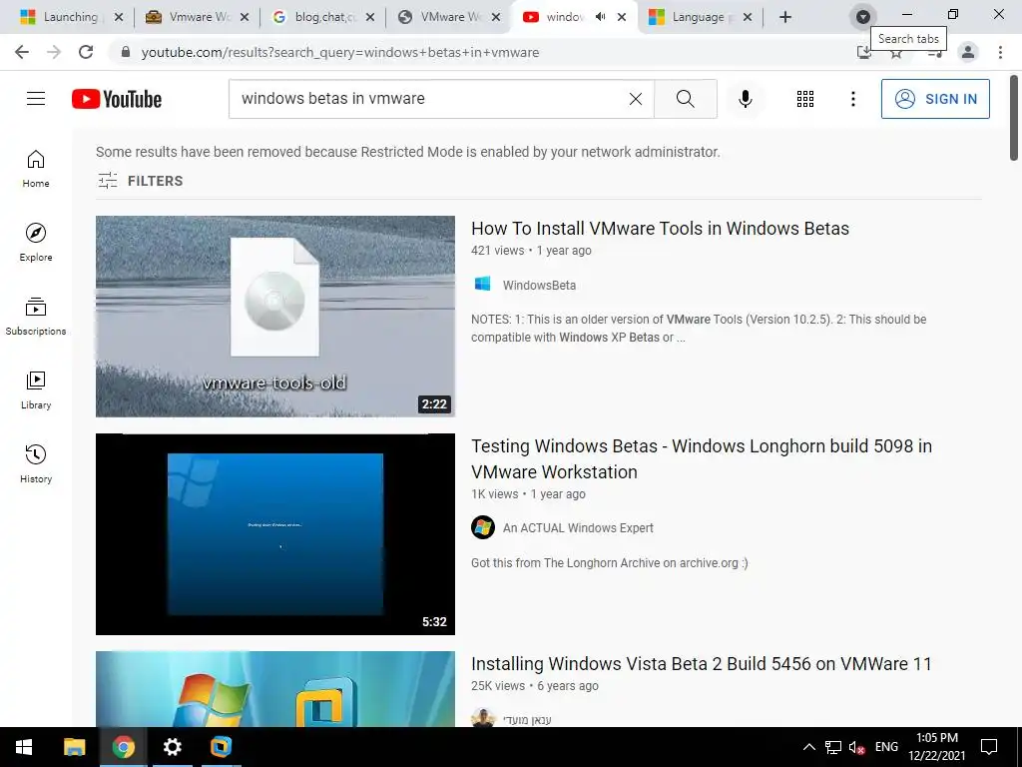Close the Language tab
The height and width of the screenshot is (767, 1022).
tap(748, 17)
